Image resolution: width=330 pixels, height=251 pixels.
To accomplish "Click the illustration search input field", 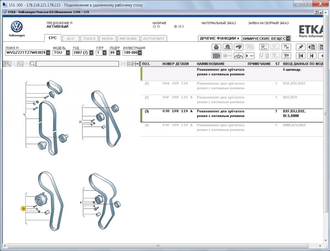I will click(77, 64).
